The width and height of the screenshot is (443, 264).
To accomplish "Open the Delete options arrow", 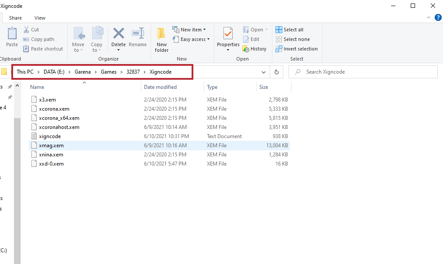I will click(118, 50).
